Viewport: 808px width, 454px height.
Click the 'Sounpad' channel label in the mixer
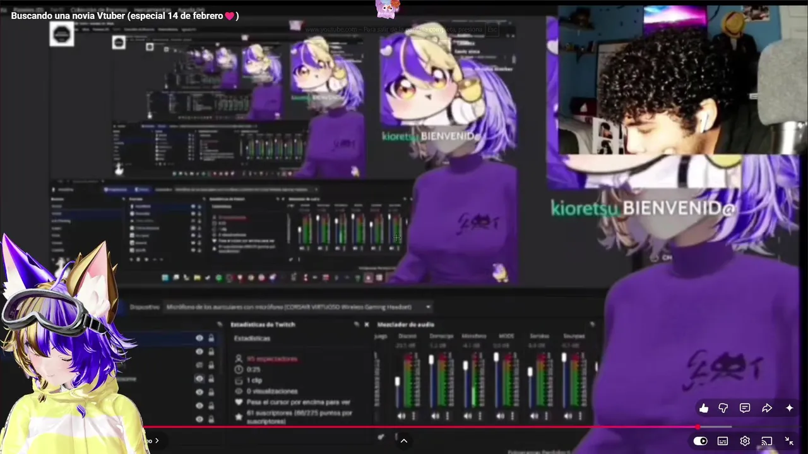click(x=574, y=336)
